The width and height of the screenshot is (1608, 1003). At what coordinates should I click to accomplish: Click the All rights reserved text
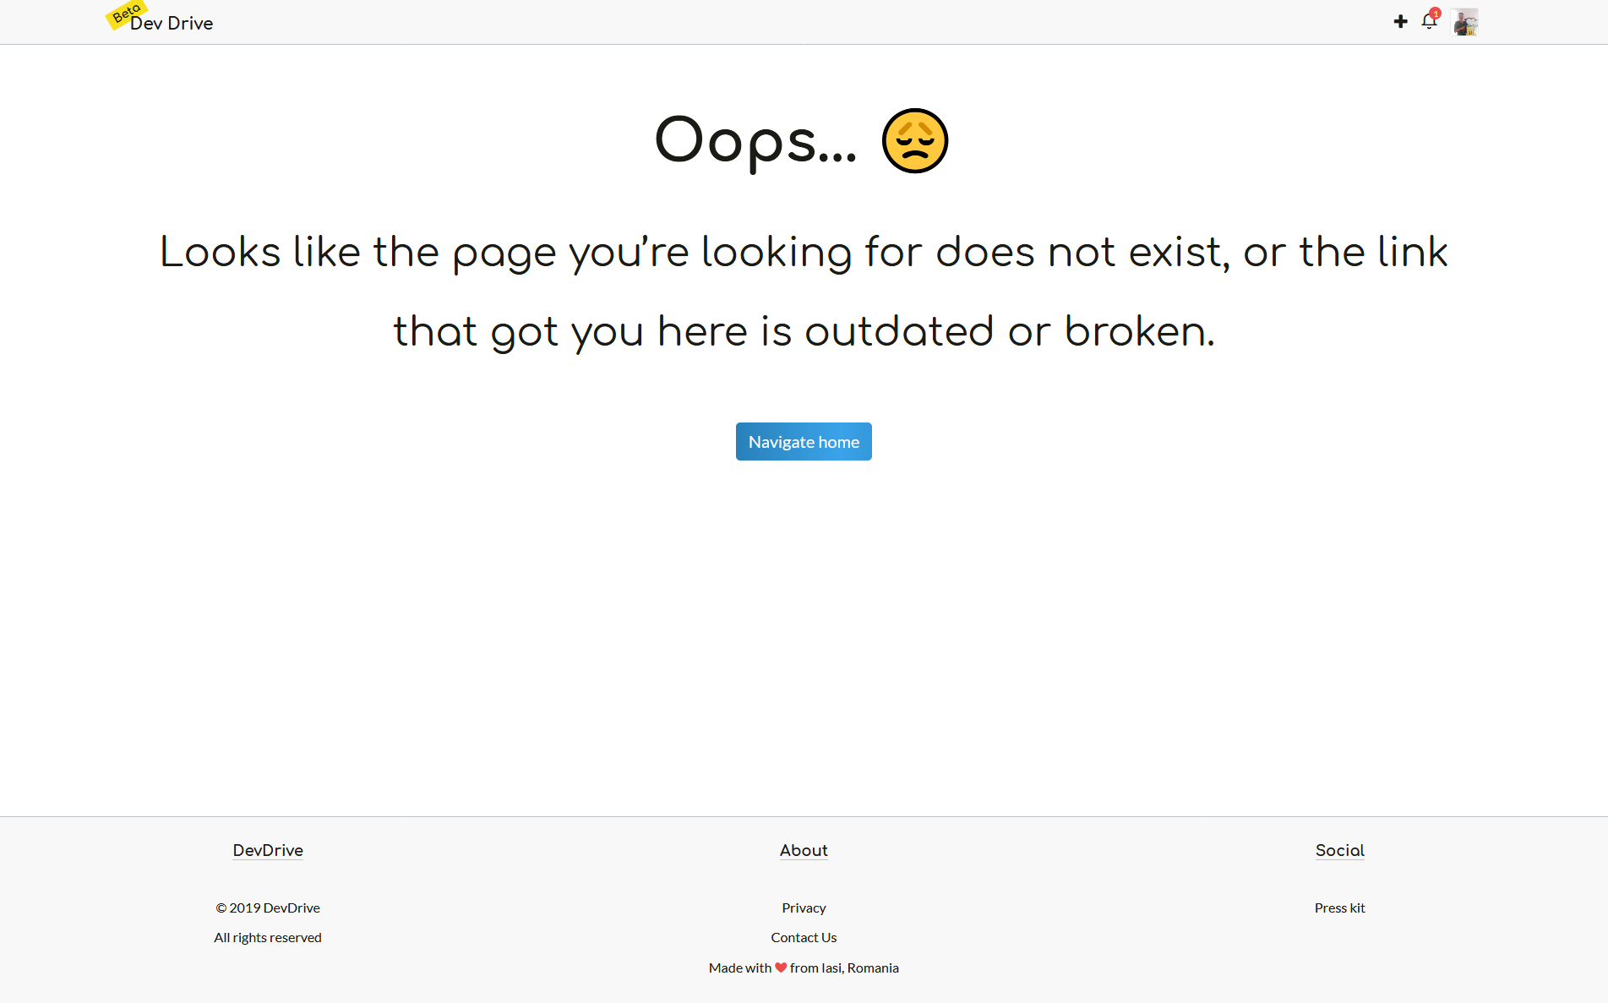pos(268,937)
